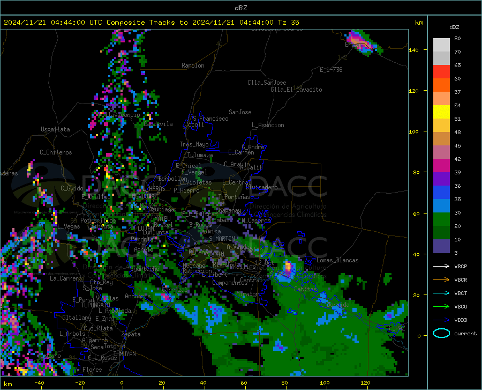The width and height of the screenshot is (482, 390).
Task: Select the slate 10-5 dBZ swatch
Action: point(441,246)
